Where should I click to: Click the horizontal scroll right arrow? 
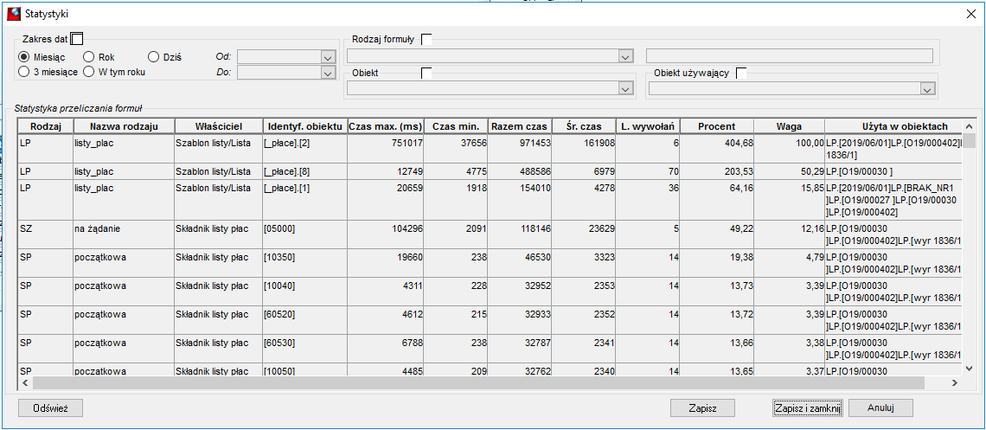point(955,382)
